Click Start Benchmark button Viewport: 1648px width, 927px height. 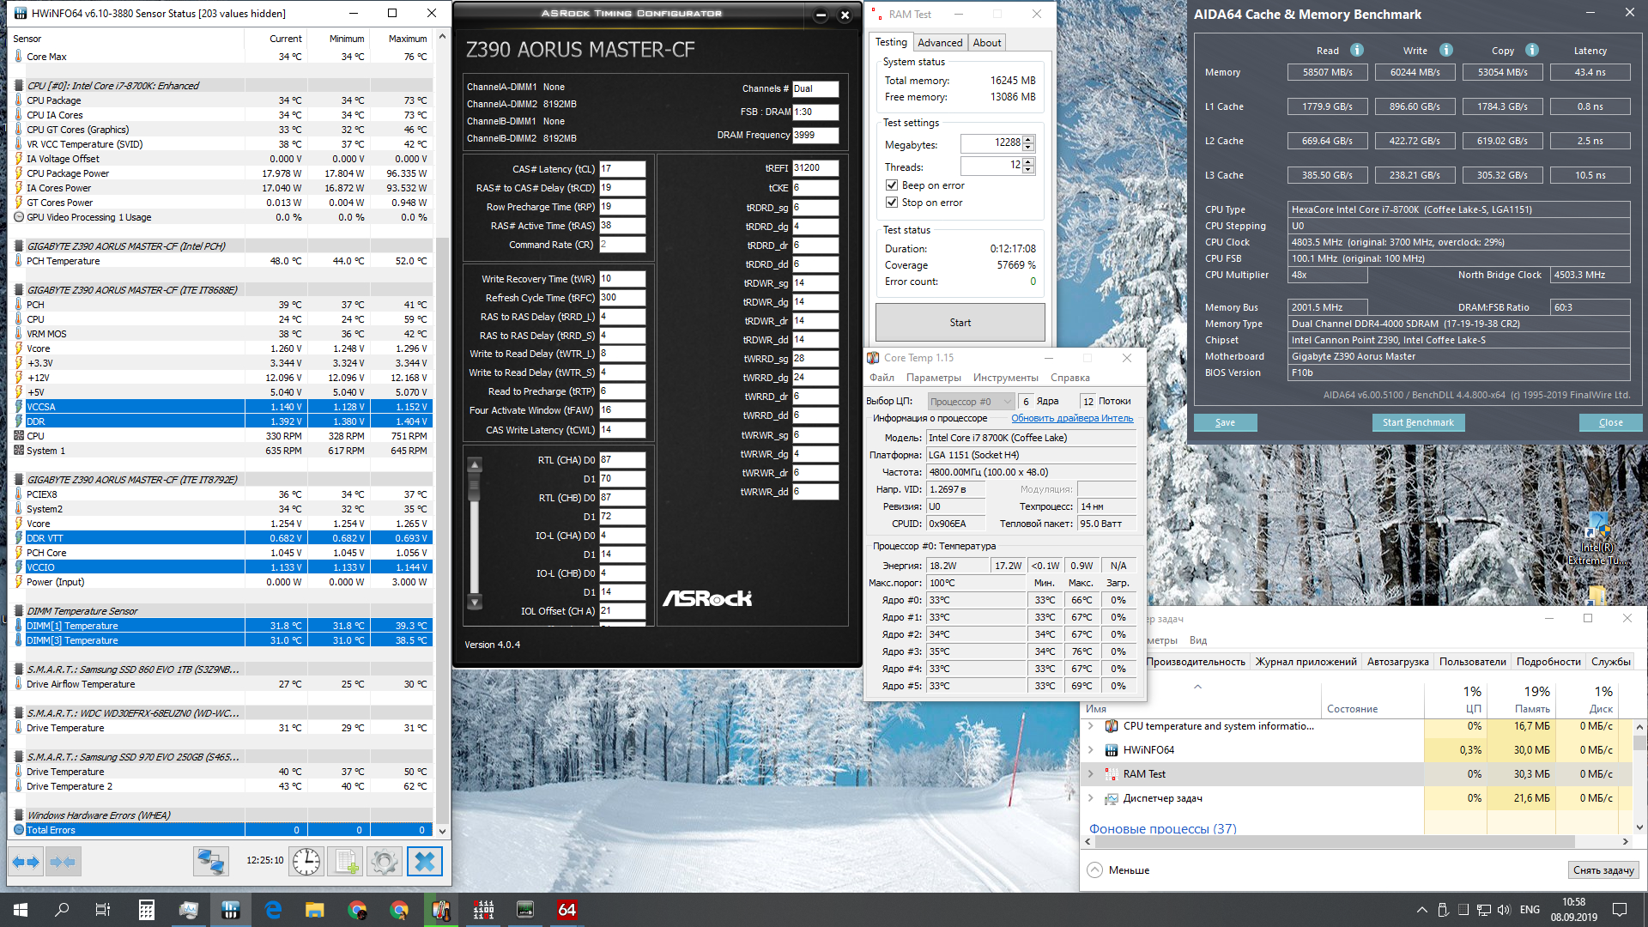click(1418, 422)
